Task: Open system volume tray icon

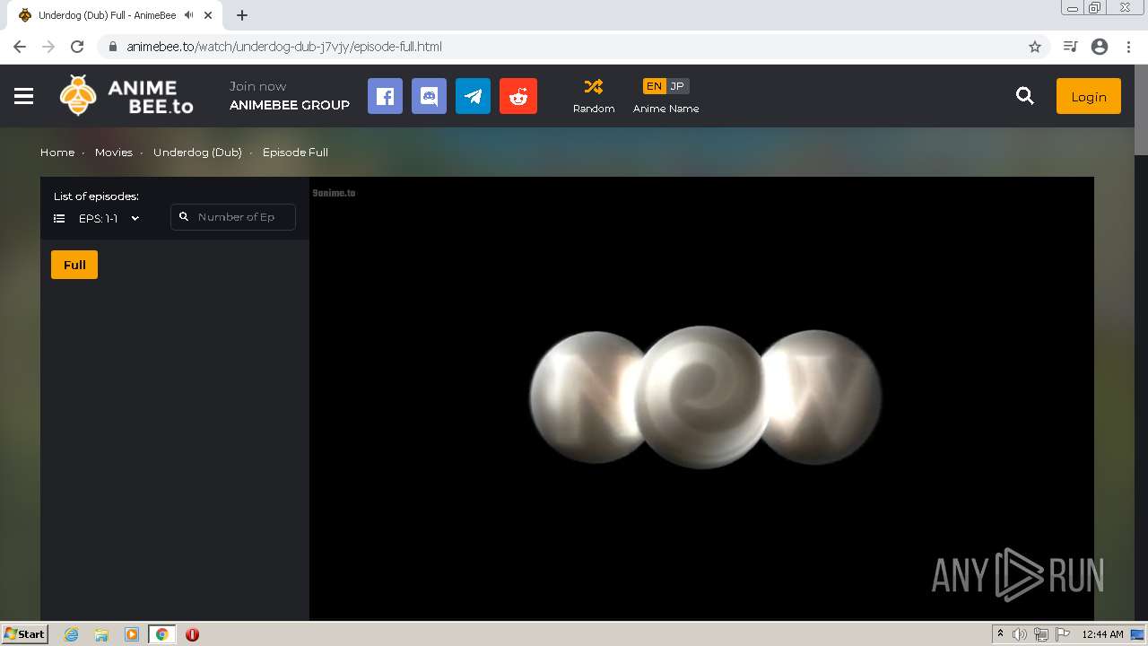Action: tap(1020, 634)
